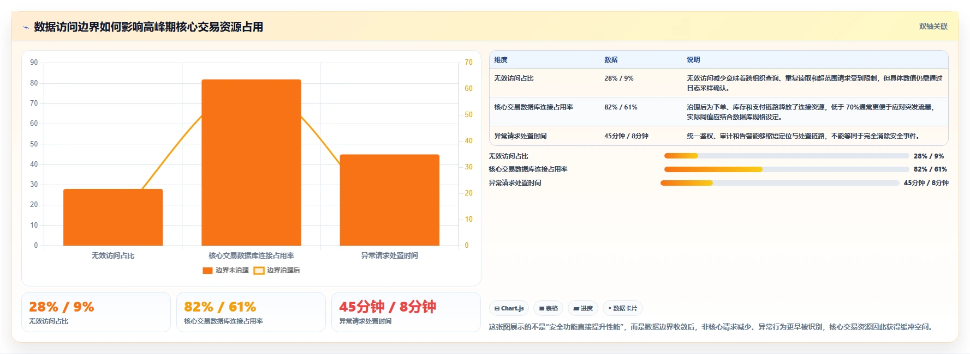
Task: Click the orange bar for 异常请求处置时间
Action: tap(390, 200)
